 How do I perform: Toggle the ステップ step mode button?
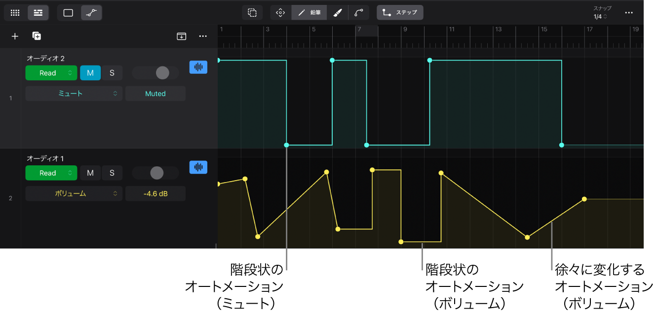(400, 13)
